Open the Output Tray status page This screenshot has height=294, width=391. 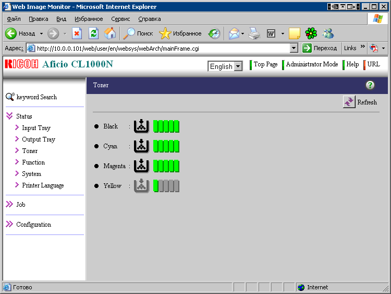39,139
